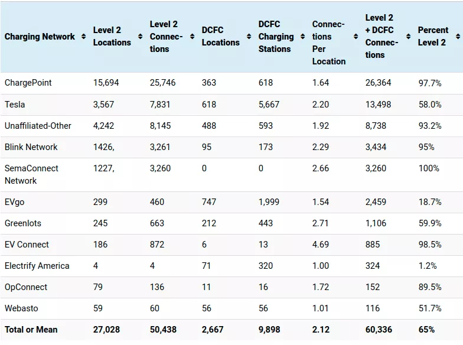
Task: Select the Greenlots network name
Action: click(x=23, y=223)
